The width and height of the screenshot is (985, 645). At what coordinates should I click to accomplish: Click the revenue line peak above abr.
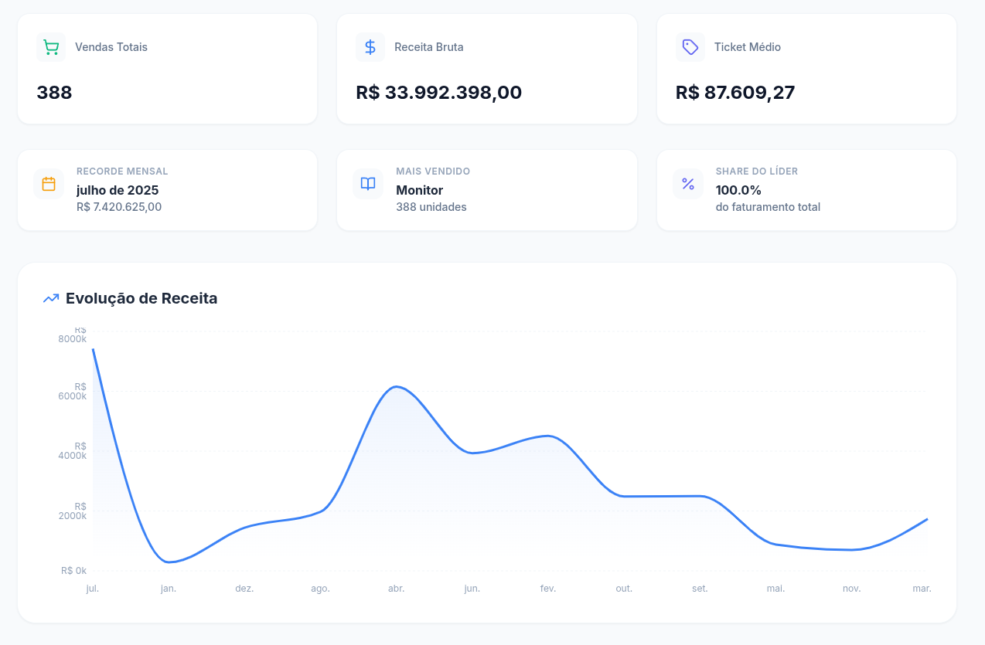[x=397, y=386]
